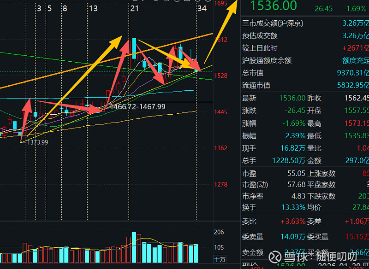Select the Fibonacci time marker 5
Viewport: 369px width, 269px height.
click(49, 9)
